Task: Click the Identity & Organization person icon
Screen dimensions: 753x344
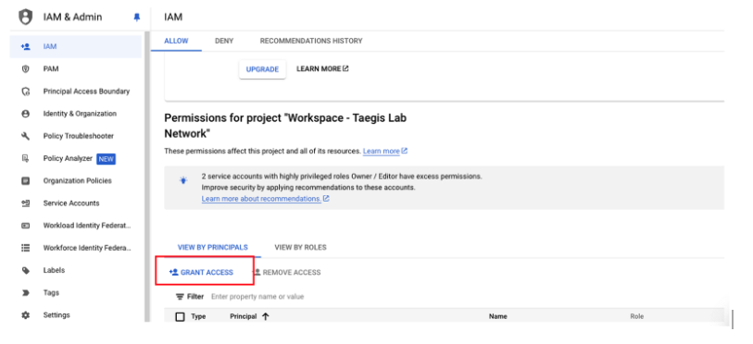Action: tap(25, 114)
